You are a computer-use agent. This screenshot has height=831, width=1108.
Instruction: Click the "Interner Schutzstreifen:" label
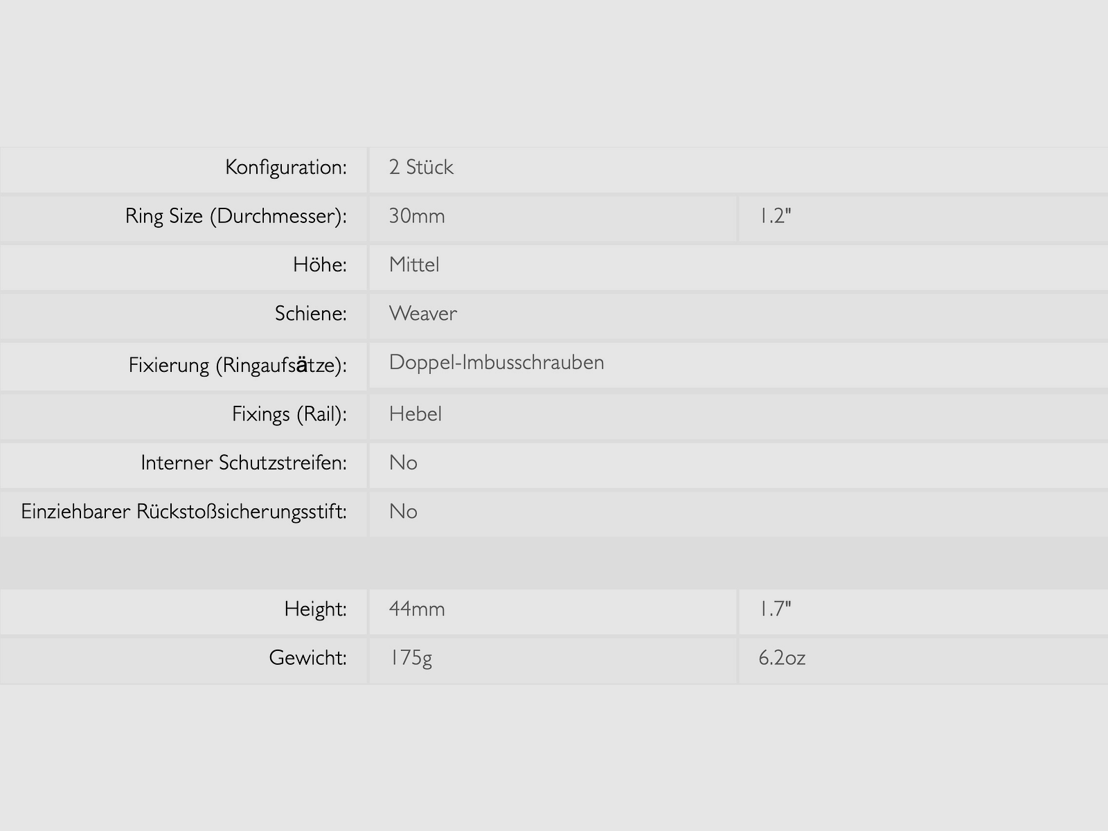point(243,463)
